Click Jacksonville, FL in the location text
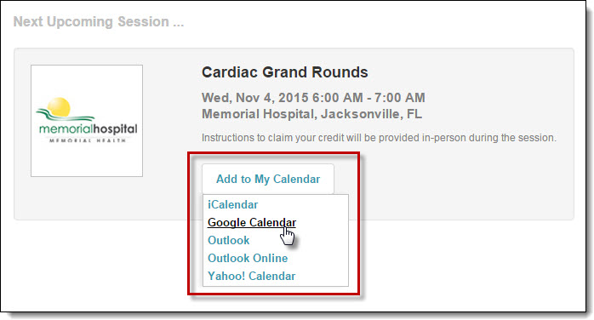 point(372,114)
